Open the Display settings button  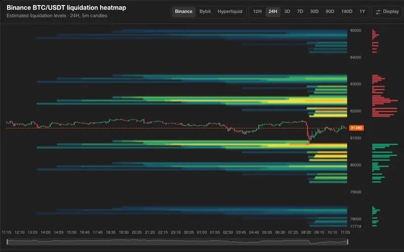pos(387,12)
